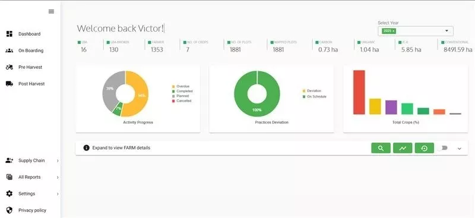Expand Settings submenu chevron

click(58, 194)
